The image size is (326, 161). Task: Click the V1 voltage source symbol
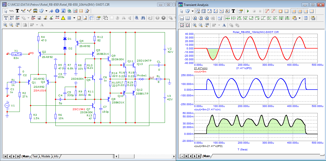pyautogui.click(x=7, y=105)
